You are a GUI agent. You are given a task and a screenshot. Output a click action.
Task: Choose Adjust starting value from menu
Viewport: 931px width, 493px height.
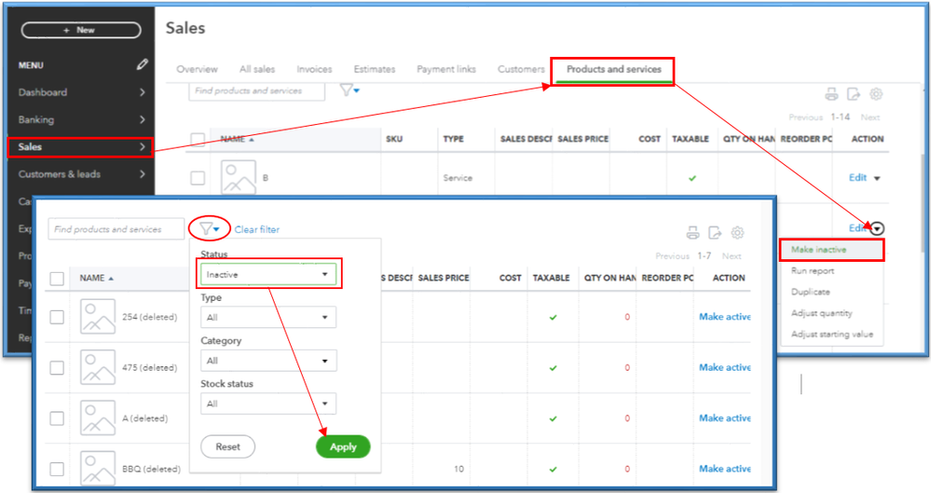point(832,334)
